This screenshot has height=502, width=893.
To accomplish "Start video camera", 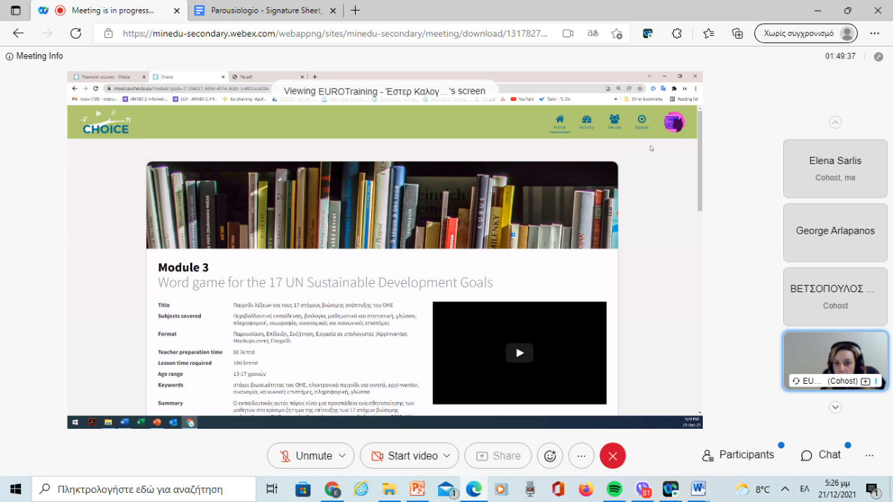I will 404,456.
